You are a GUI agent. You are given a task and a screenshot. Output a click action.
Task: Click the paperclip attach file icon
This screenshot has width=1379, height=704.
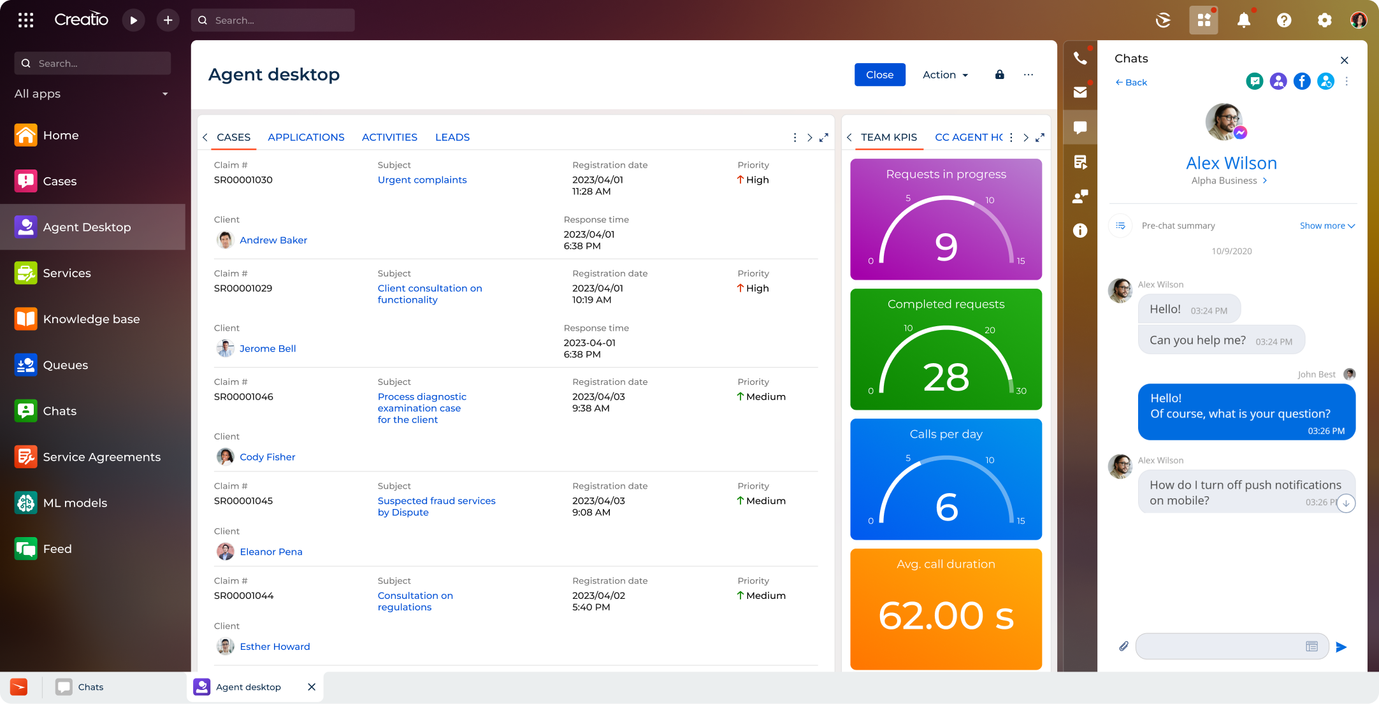[x=1123, y=647]
